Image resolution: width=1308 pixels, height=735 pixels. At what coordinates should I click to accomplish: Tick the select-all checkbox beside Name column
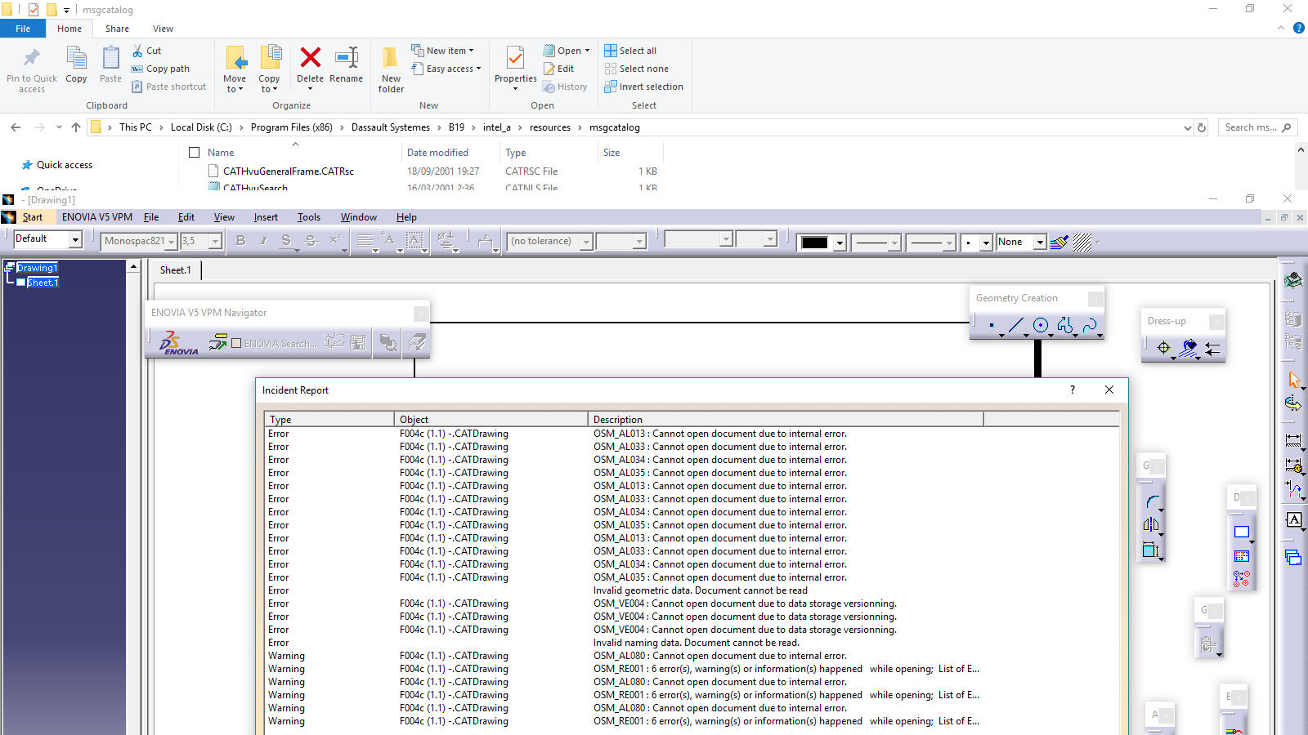[x=195, y=153]
